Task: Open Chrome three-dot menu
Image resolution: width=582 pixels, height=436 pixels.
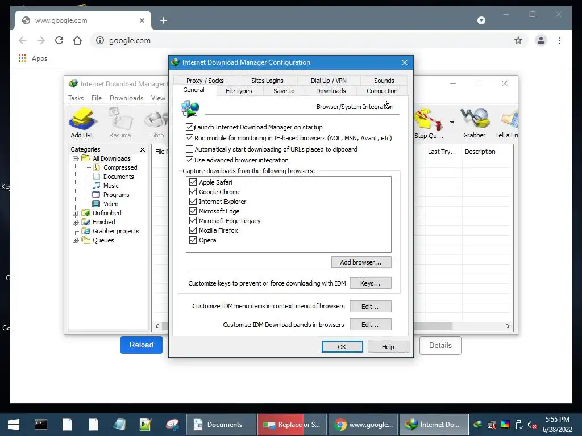Action: coord(559,40)
